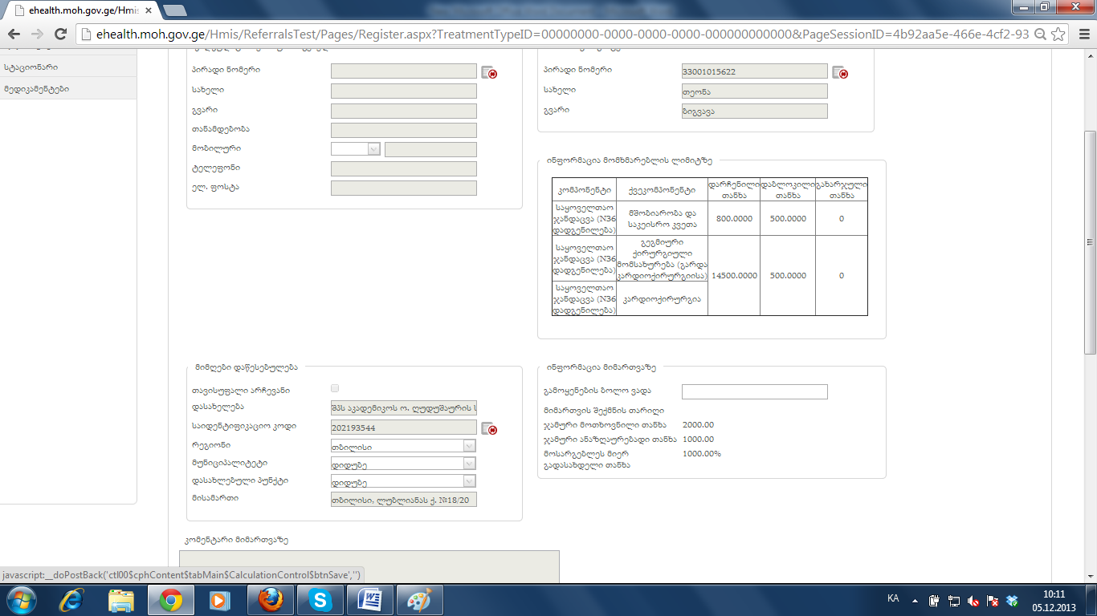Select სტაციონარი in the left sidebar
The height and width of the screenshot is (616, 1097).
coord(32,67)
